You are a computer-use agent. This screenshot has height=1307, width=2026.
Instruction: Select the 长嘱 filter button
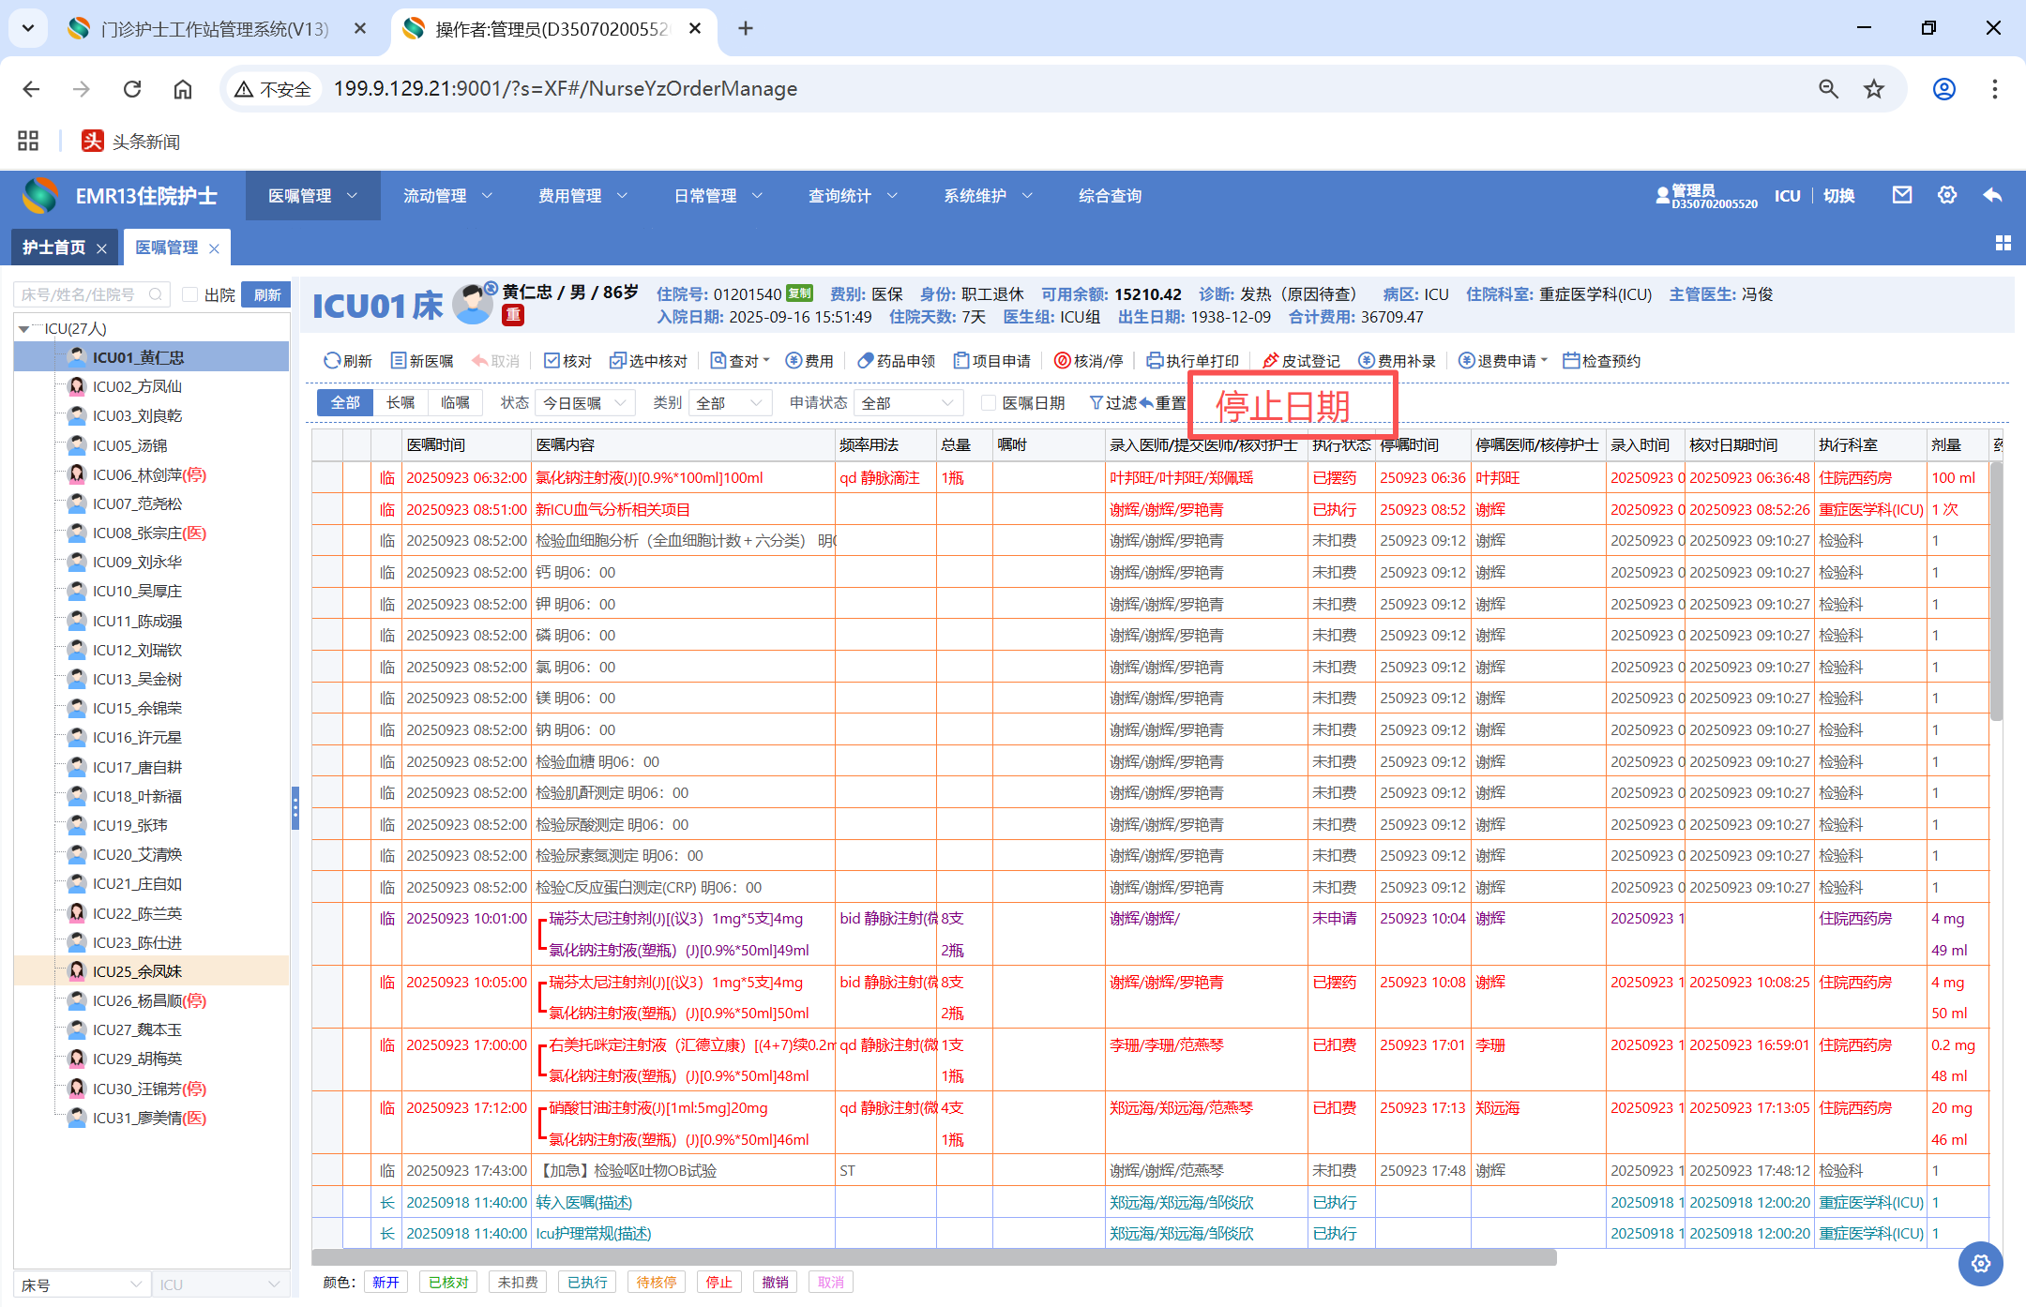click(401, 403)
